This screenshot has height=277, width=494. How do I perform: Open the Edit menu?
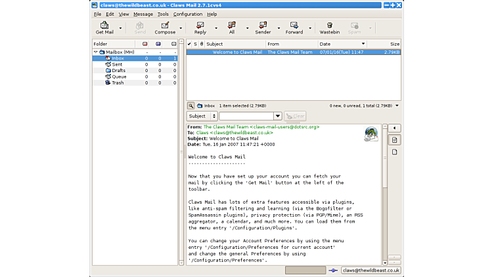coord(110,14)
